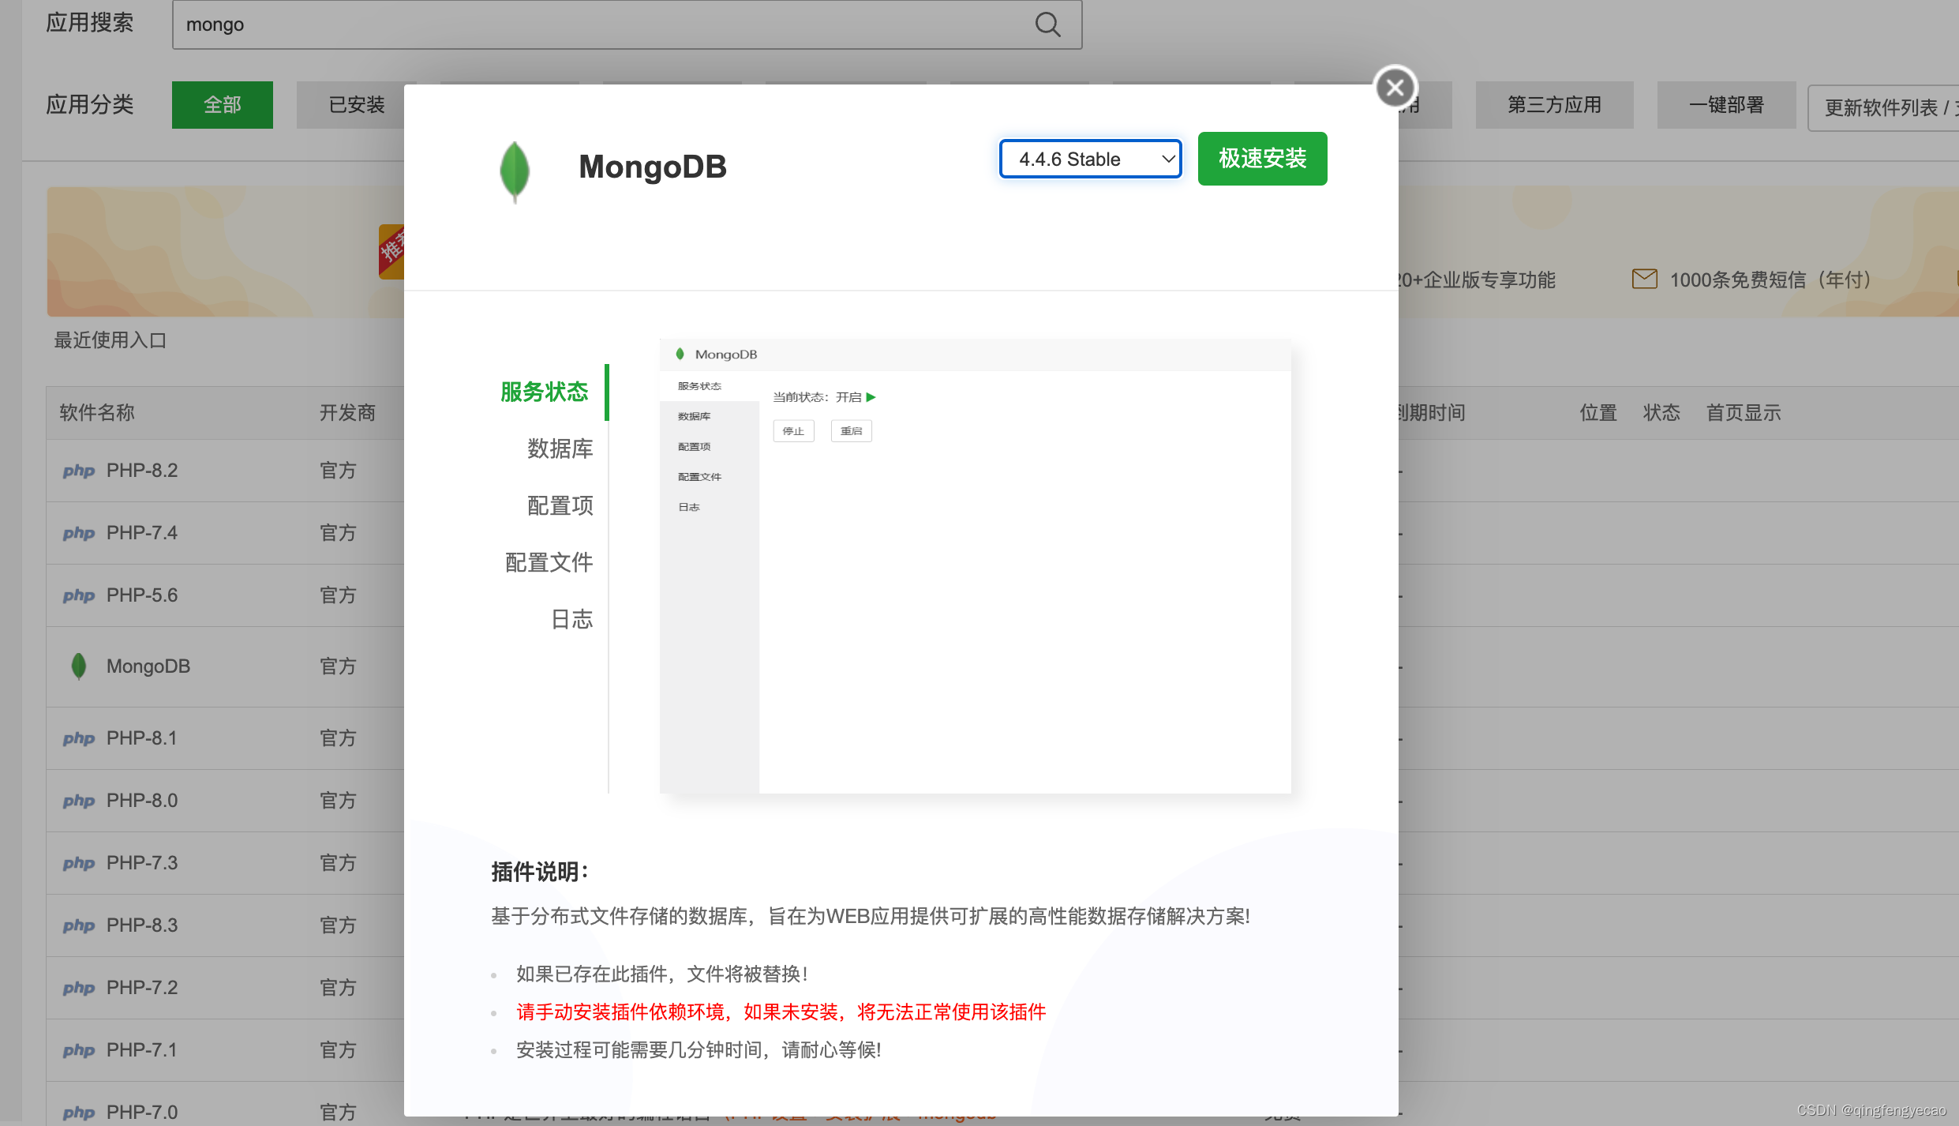Click the PHP-8.2 row php icon
The height and width of the screenshot is (1126, 1959).
click(x=79, y=471)
